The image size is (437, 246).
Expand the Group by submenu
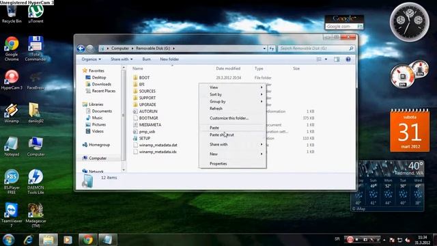click(232, 101)
